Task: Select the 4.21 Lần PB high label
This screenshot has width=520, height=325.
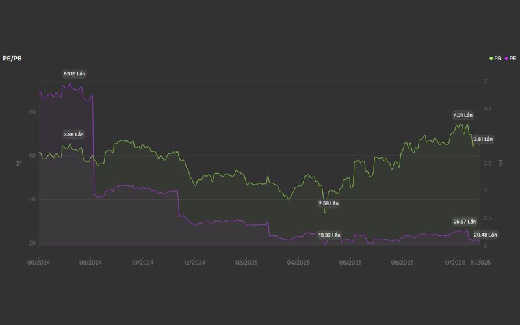Action: pyautogui.click(x=463, y=115)
